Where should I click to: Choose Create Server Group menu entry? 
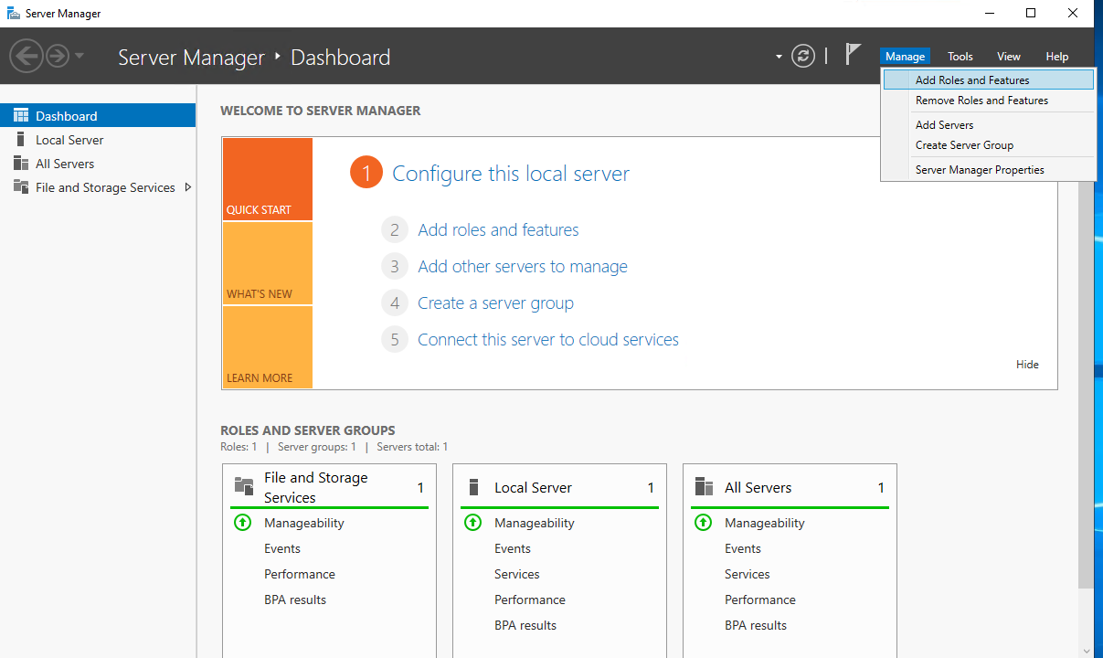tap(988, 145)
